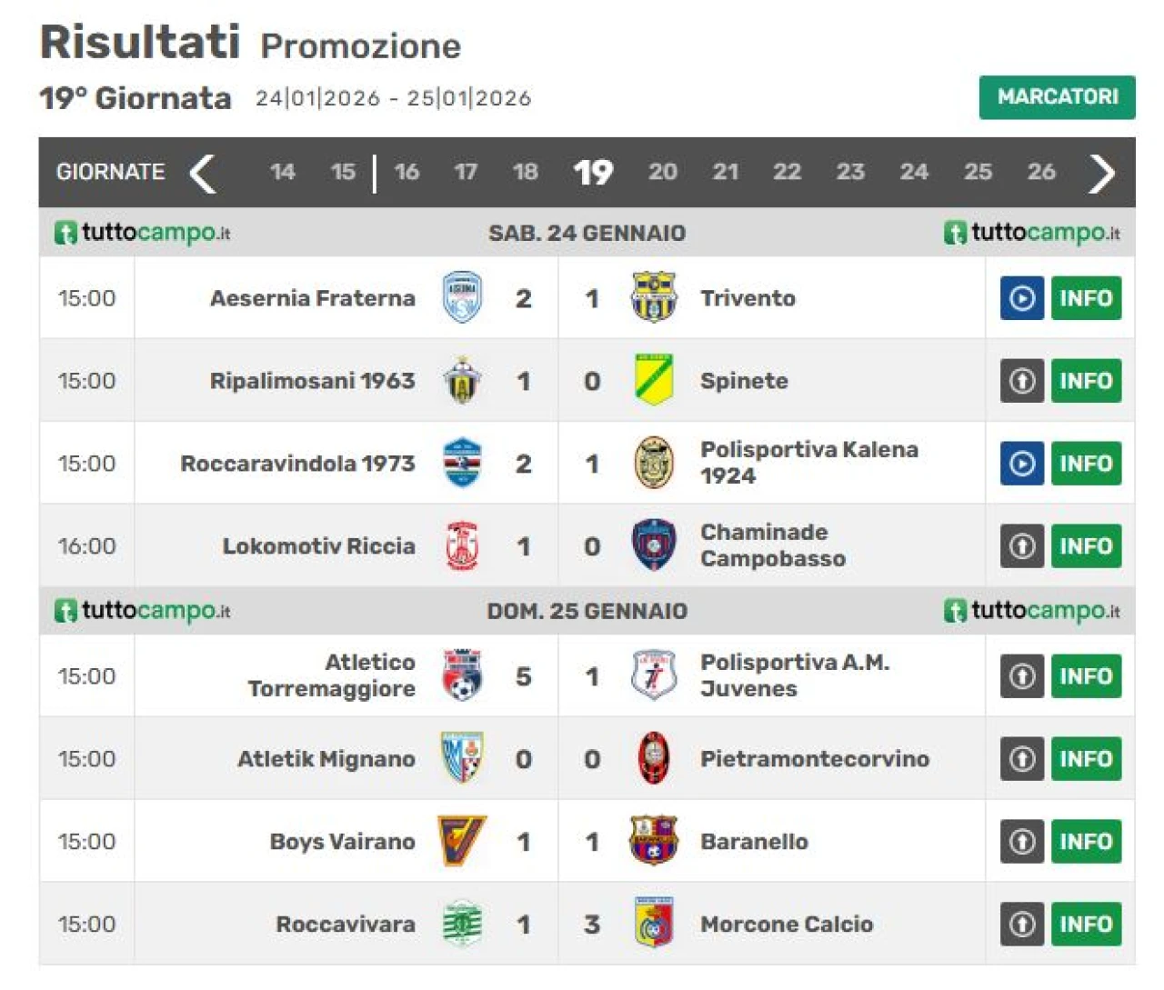Screen dimensions: 1164x990
Task: Select giornata 20 tab
Action: pyautogui.click(x=662, y=172)
